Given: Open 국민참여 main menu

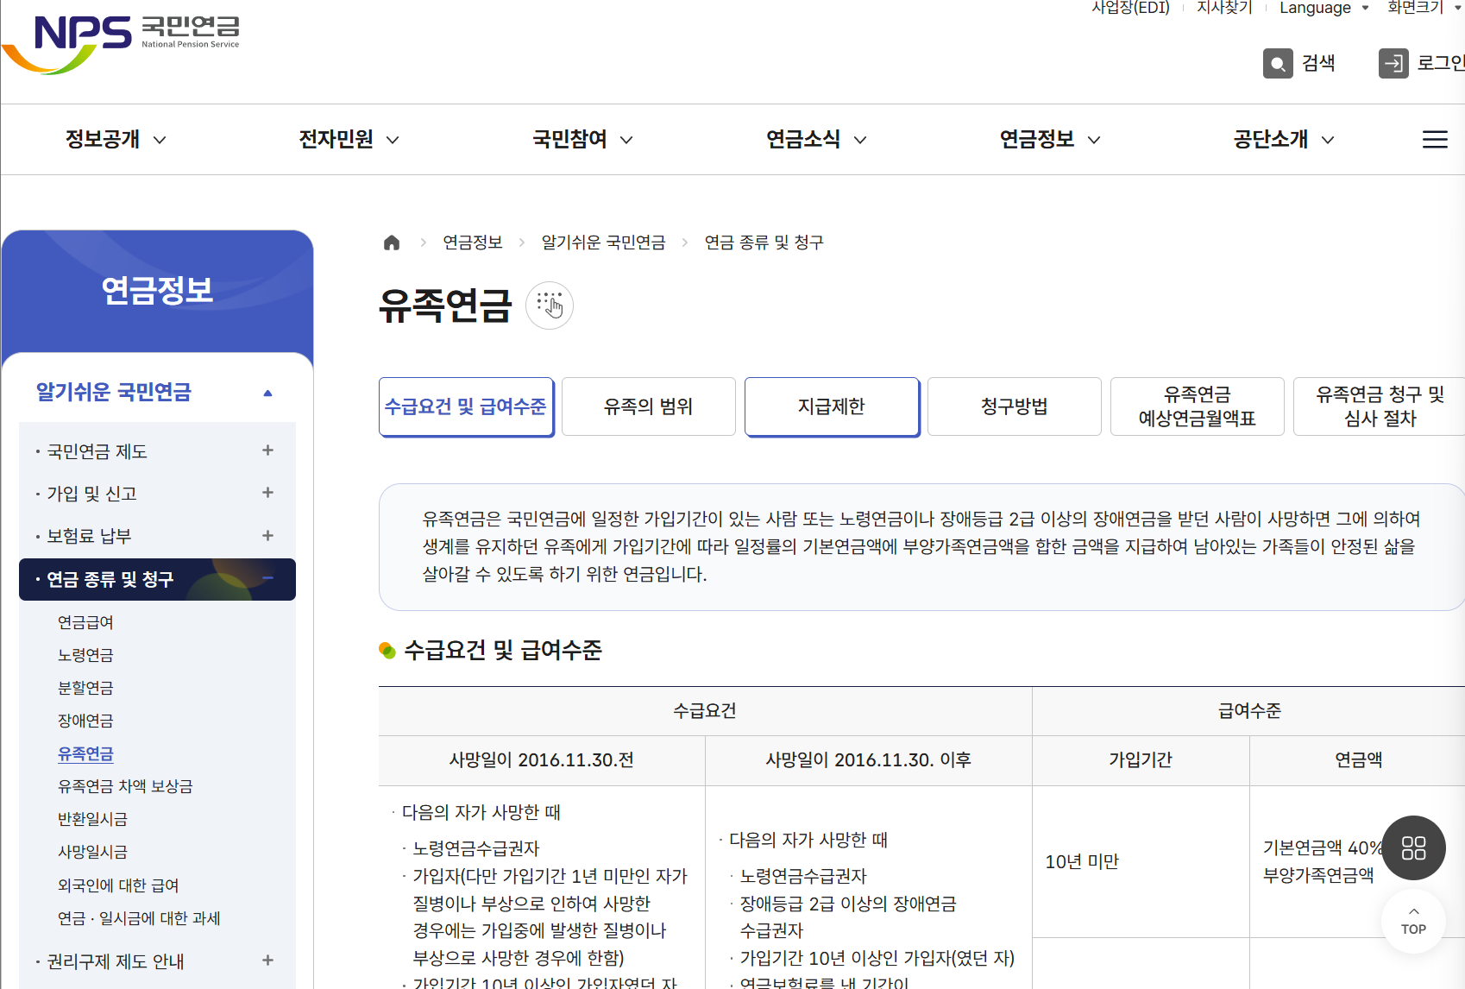Looking at the screenshot, I should (x=582, y=139).
